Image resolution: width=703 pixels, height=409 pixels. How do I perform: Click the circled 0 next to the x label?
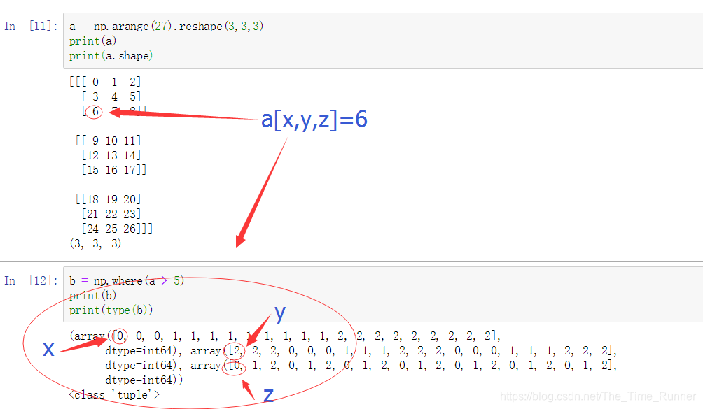point(118,336)
